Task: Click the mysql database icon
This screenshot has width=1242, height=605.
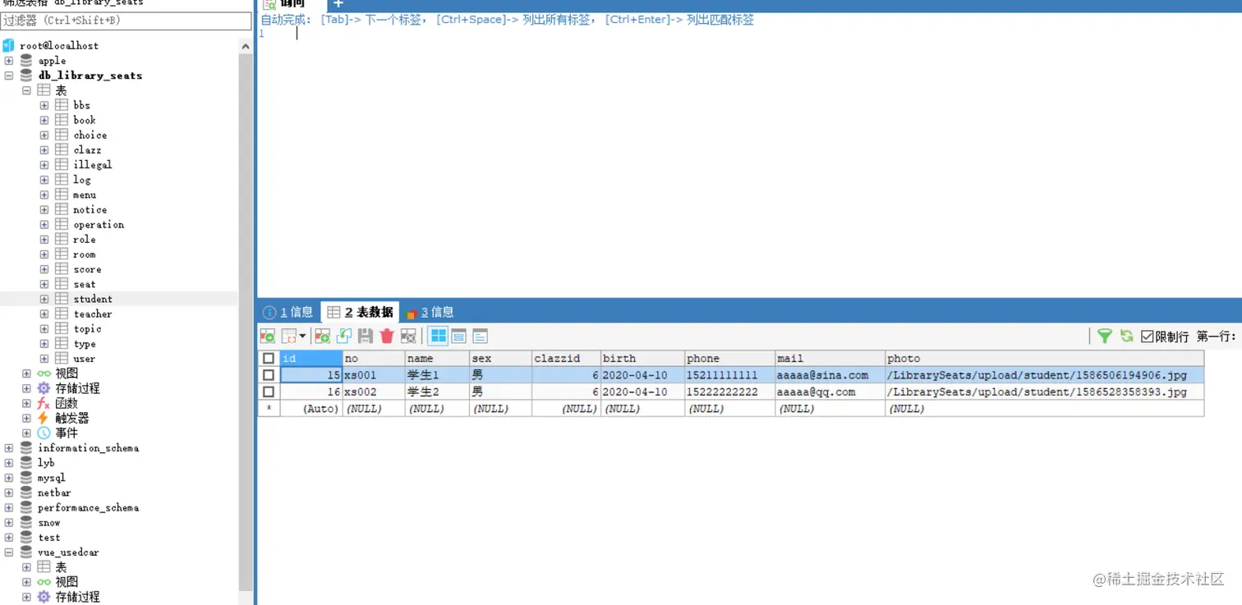Action: pyautogui.click(x=26, y=478)
